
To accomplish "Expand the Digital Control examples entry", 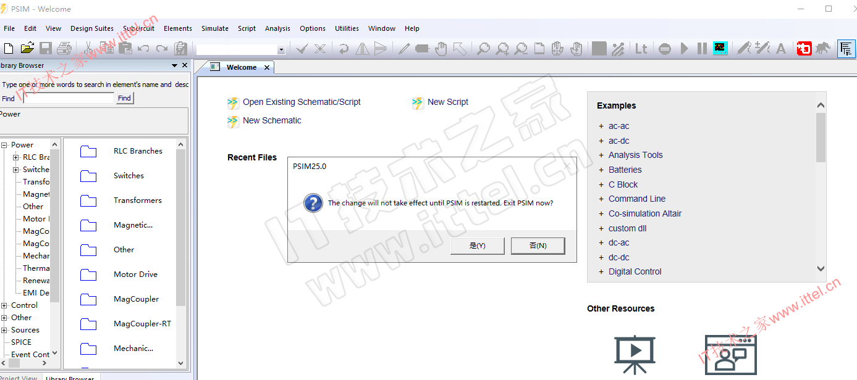I will pos(601,271).
